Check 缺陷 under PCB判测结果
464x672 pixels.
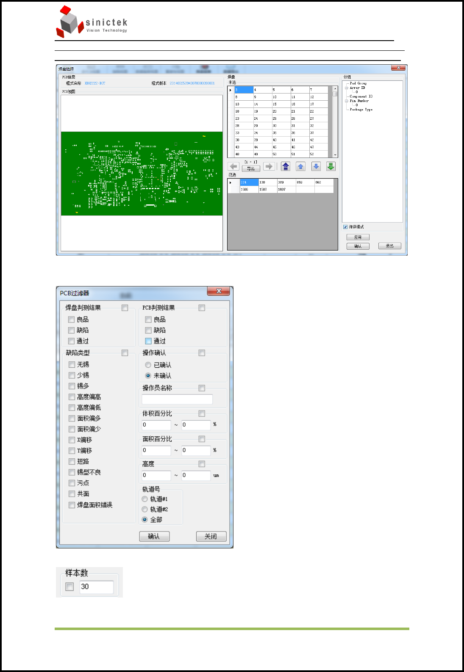[148, 330]
